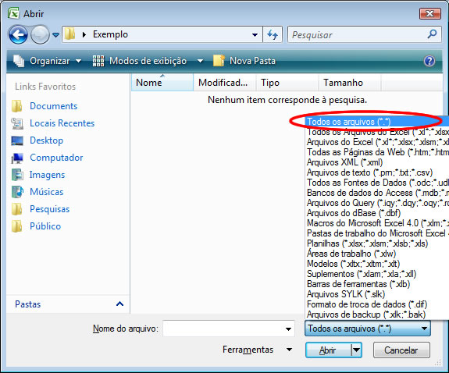This screenshot has width=449, height=373.
Task: Select Bancos de dados do Access filter
Action: [377, 193]
